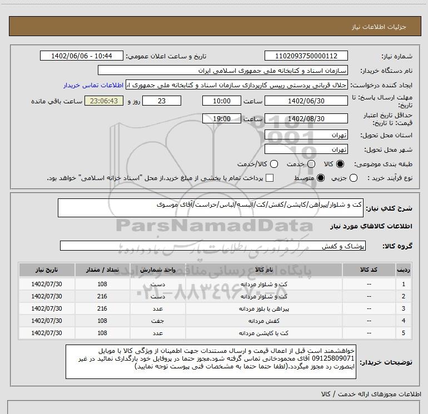Click buyer organization name field
The height and width of the screenshot is (414, 428).
tap(223, 71)
